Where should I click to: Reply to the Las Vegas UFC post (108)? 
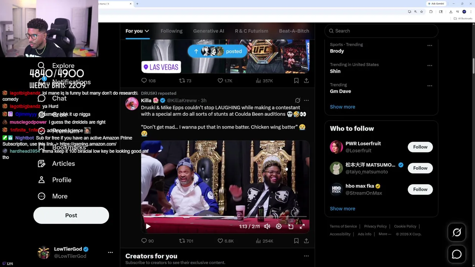pos(148,80)
